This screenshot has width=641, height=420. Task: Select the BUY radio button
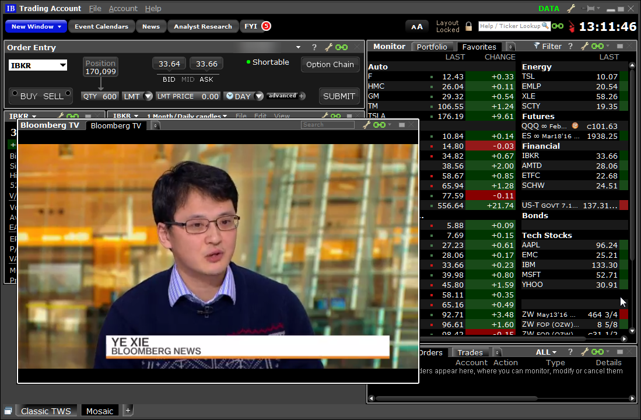(x=13, y=93)
